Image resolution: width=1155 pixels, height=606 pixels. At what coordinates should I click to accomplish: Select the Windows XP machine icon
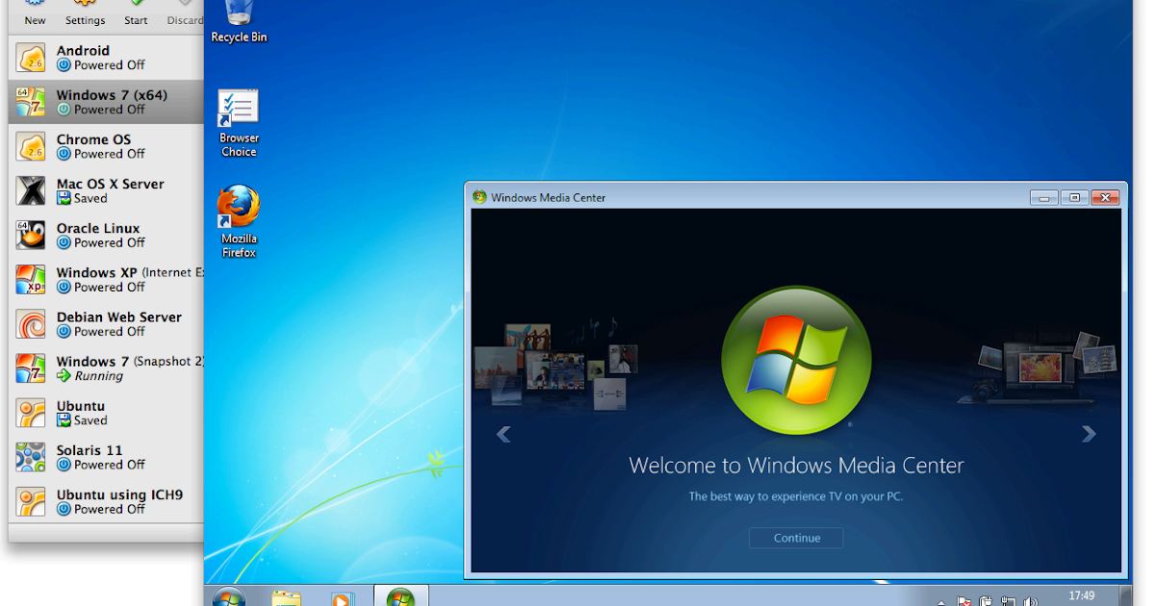[x=31, y=279]
